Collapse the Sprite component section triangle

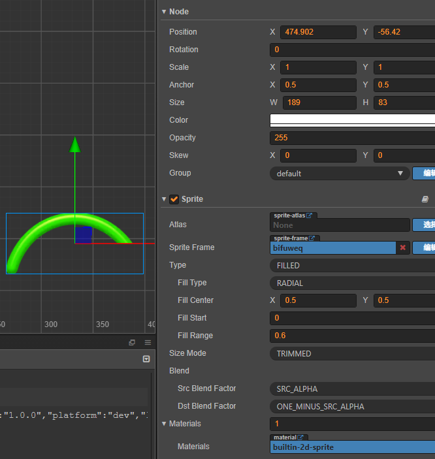click(164, 199)
